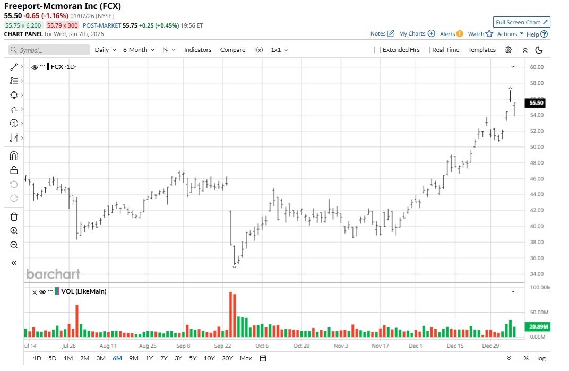Viewport: 569px width, 371px height.
Task: Collapse the drawing tools sidebar
Action: 14,263
